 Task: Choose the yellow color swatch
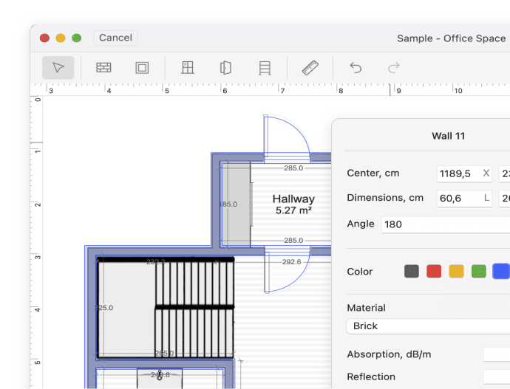(x=456, y=272)
